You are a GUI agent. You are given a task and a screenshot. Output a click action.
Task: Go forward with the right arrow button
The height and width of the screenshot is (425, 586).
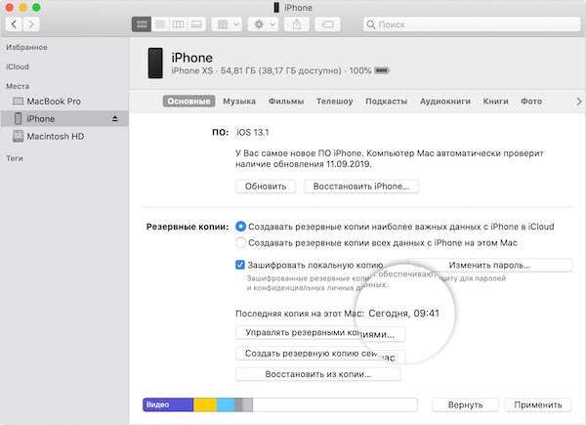31,24
